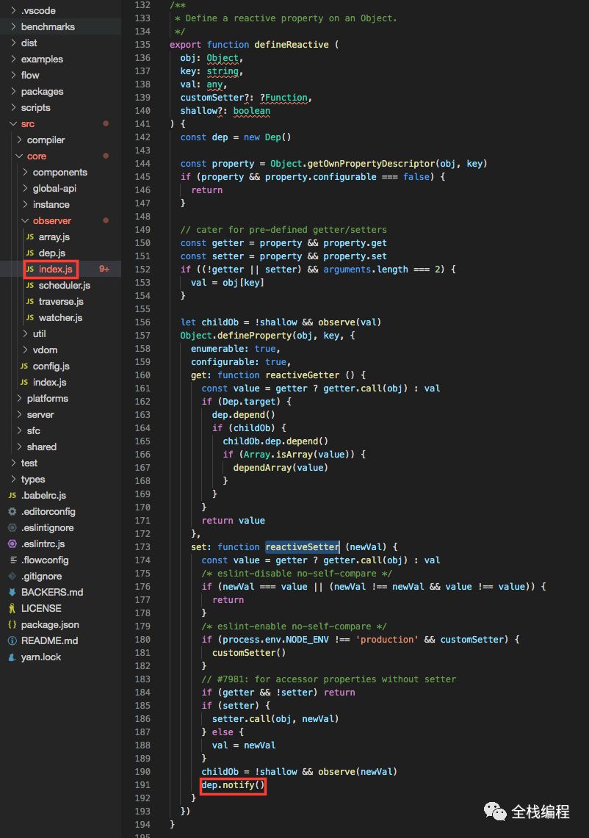The width and height of the screenshot is (589, 838).
Task: Collapse the core folder
Action: 19,156
